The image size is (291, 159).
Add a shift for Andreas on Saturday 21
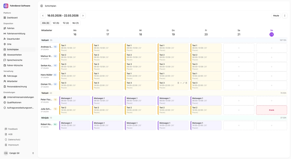tap(239, 48)
